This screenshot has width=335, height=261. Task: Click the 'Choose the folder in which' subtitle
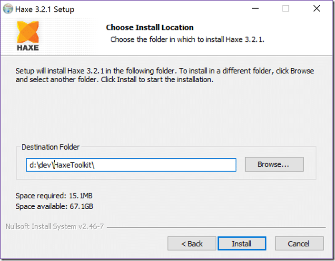(187, 39)
